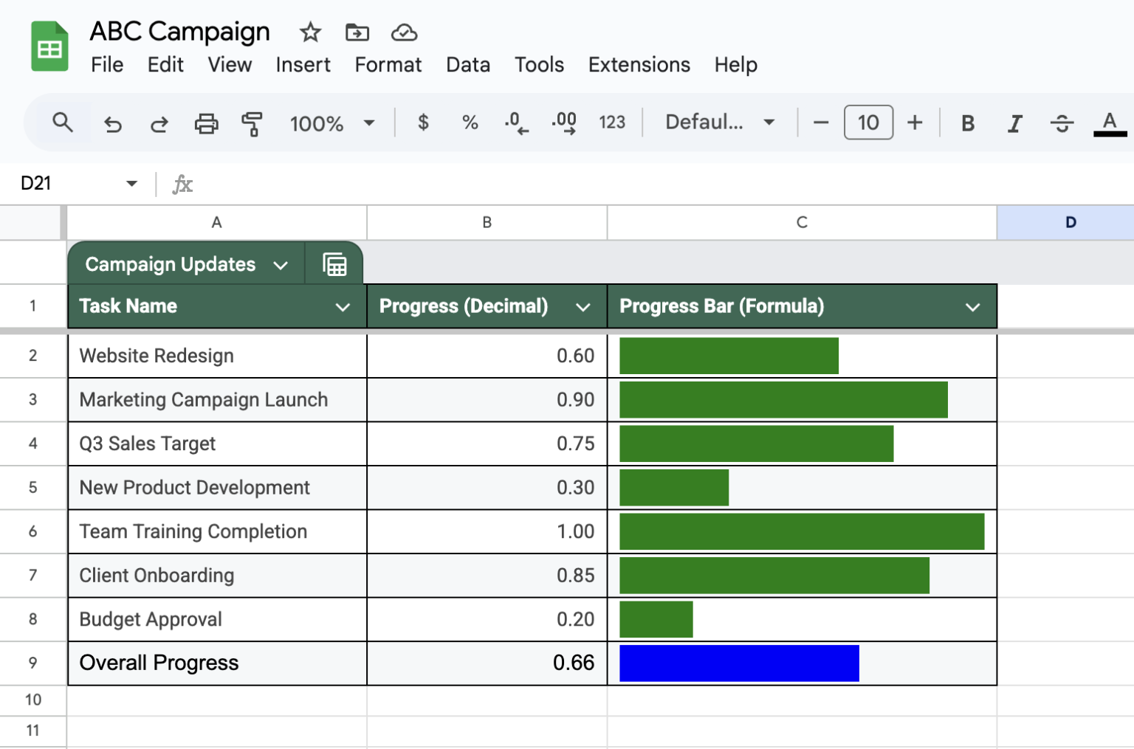Format selection as percent
The width and height of the screenshot is (1134, 749).
(470, 123)
